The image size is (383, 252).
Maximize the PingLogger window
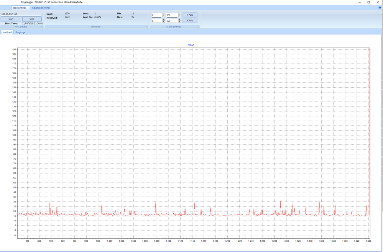(x=368, y=2)
